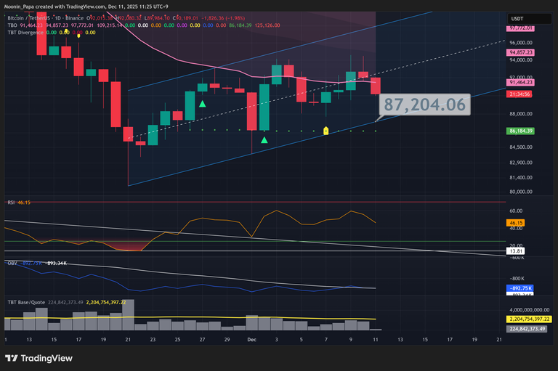Click the orange 46.15 RSI value tag
Image resolution: width=558 pixels, height=371 pixels.
[517, 222]
